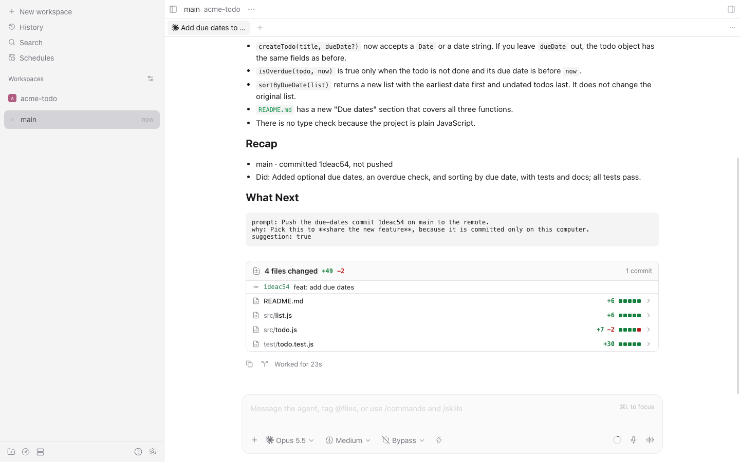This screenshot has width=740, height=462.
Task: Copy the response with the copy icon
Action: [249, 364]
